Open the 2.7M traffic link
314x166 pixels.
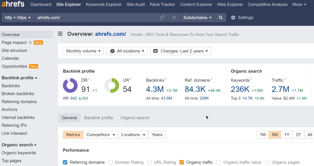tap(280, 89)
